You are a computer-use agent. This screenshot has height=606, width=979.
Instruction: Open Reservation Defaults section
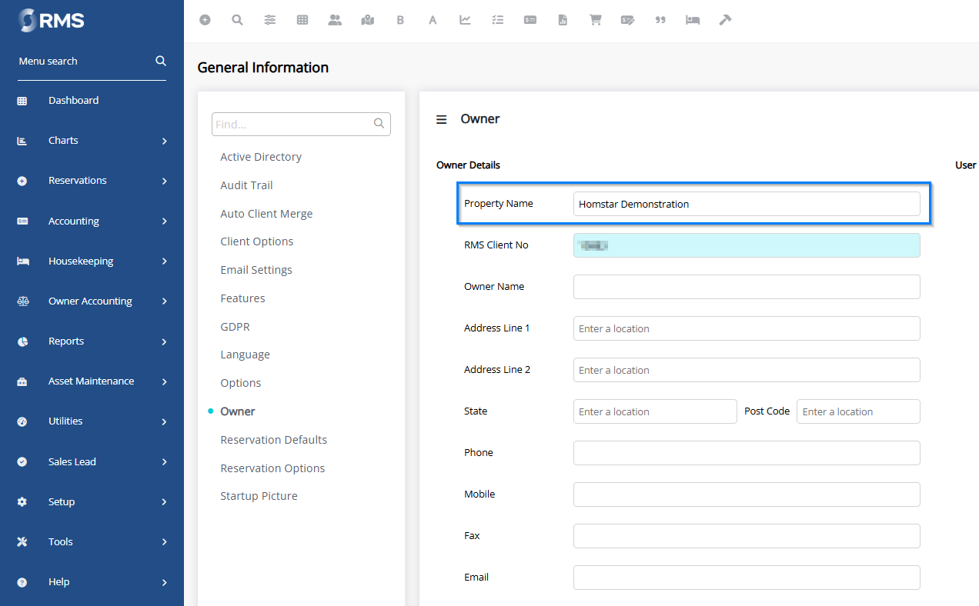273,440
